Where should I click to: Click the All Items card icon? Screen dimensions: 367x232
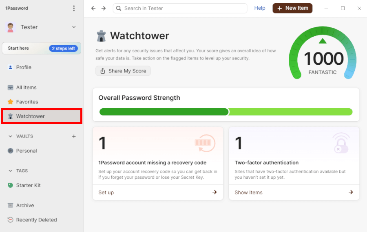point(10,88)
